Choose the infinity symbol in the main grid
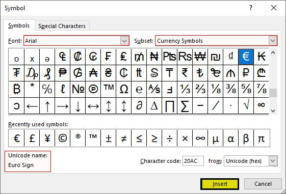286x194 pixels. click(x=261, y=106)
